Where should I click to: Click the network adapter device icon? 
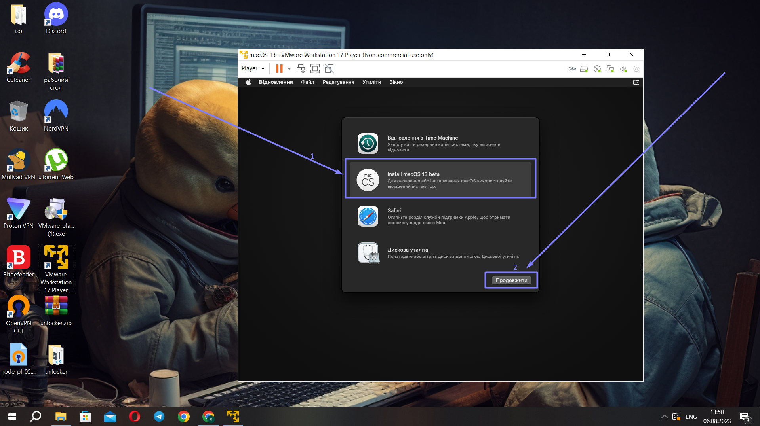610,69
